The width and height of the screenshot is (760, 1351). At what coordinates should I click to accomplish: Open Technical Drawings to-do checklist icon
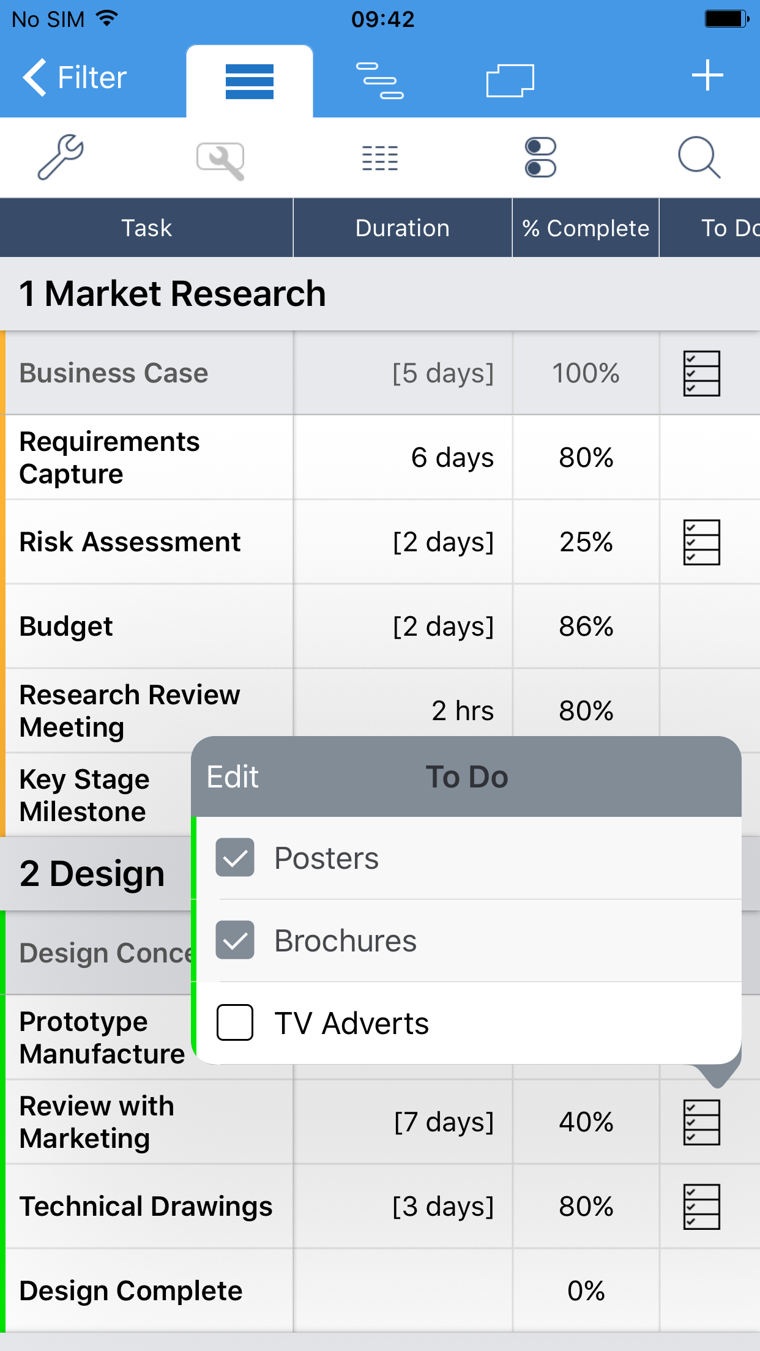click(701, 1207)
